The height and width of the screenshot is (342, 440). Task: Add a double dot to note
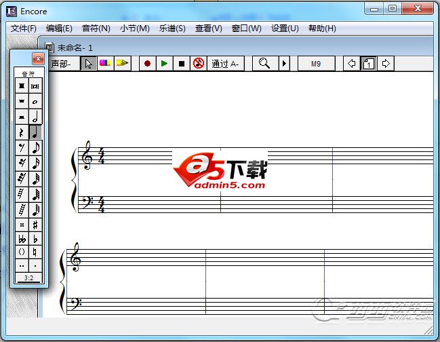click(x=22, y=265)
